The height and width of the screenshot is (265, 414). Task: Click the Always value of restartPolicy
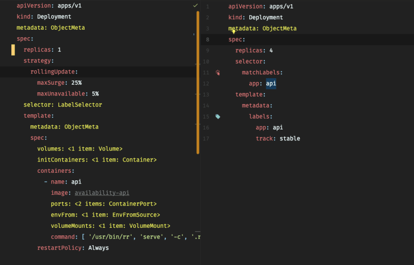[98, 248]
